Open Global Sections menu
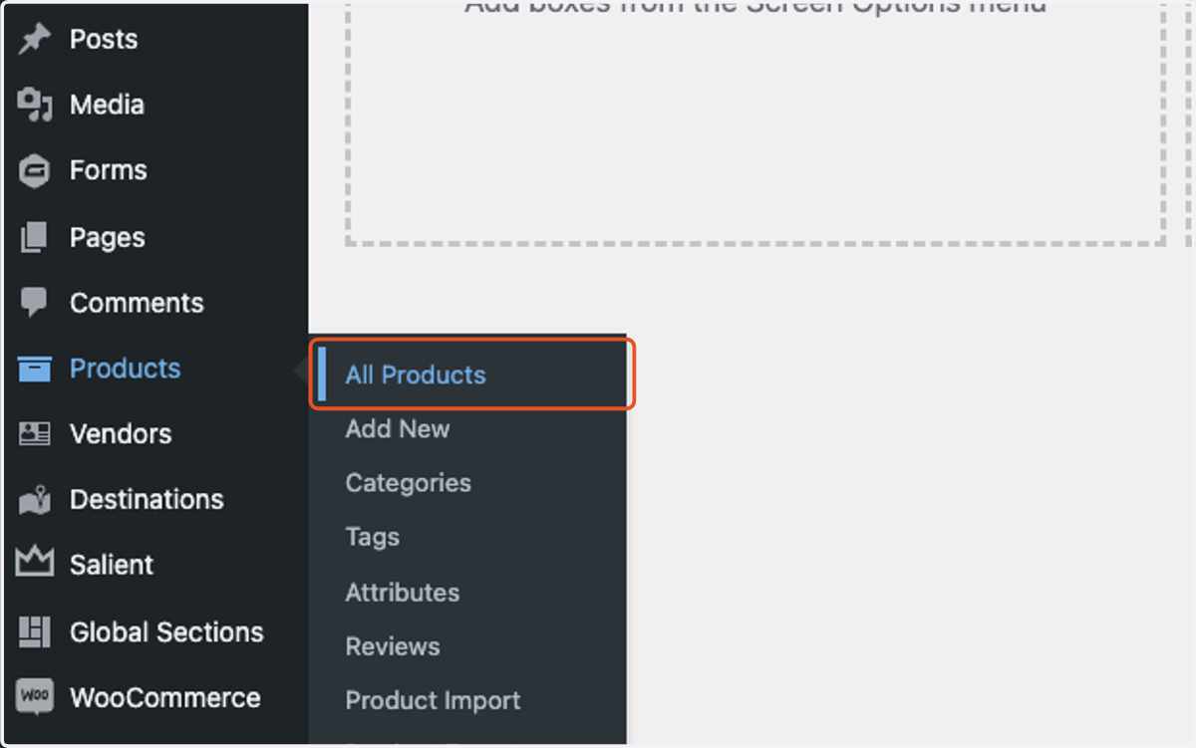The width and height of the screenshot is (1196, 748). [x=166, y=631]
